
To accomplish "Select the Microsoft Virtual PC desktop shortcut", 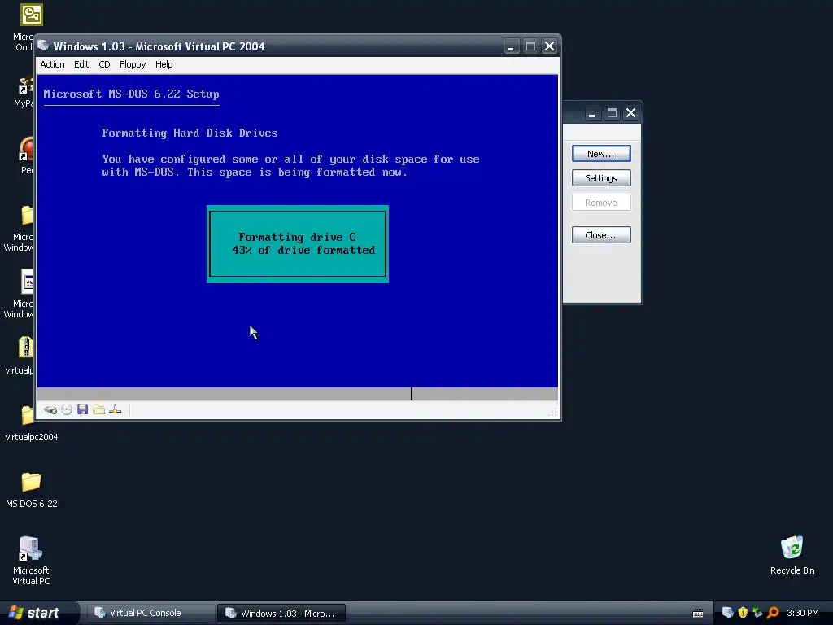I will click(x=31, y=561).
